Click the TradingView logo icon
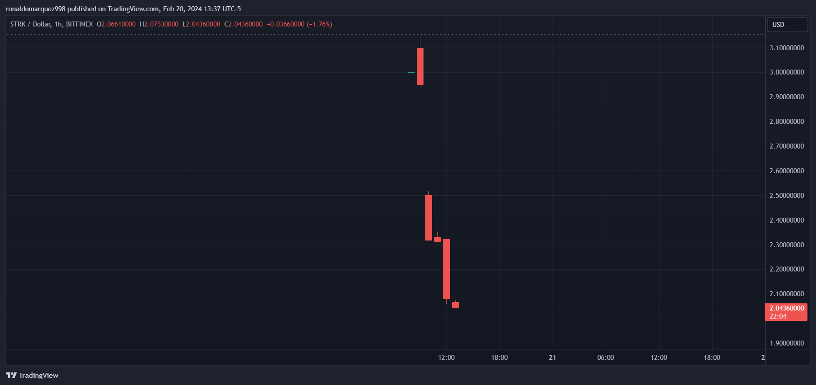This screenshot has width=816, height=385. click(11, 375)
